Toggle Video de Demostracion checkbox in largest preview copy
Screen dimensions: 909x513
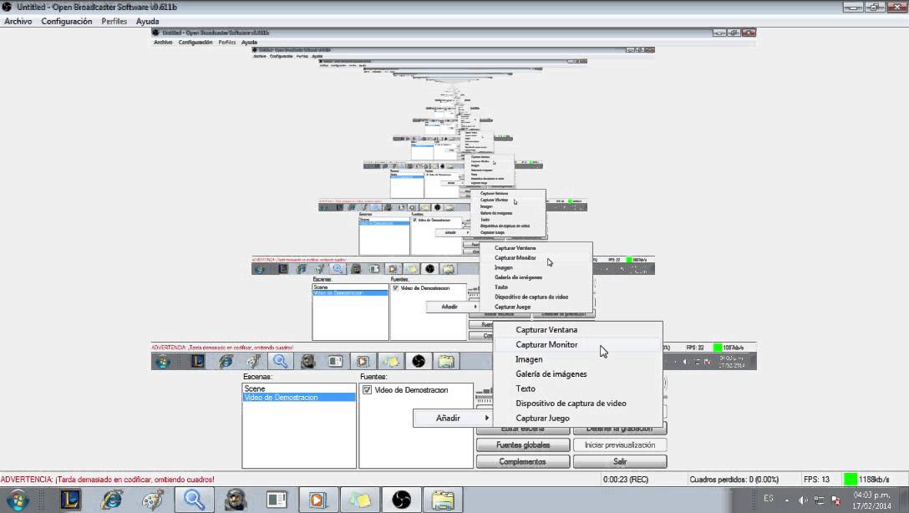395,288
